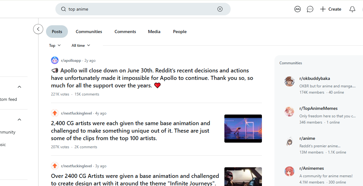Open the 15K comments on the Apollo post
Image resolution: width=363 pixels, height=186 pixels.
pos(87,94)
